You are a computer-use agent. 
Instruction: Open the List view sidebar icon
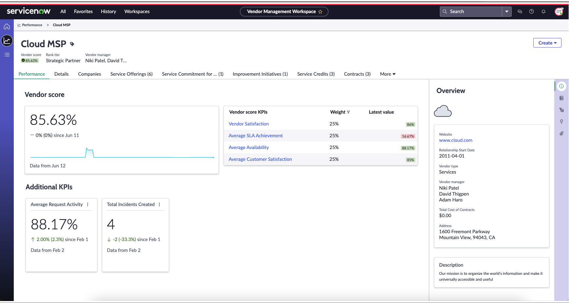[x=7, y=55]
